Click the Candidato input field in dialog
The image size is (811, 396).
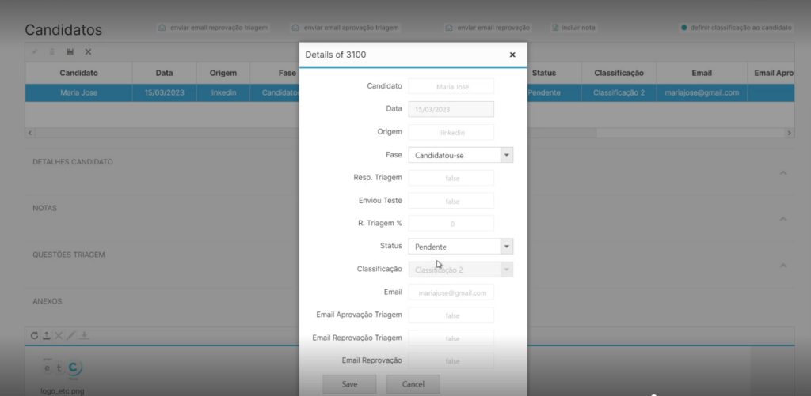point(451,86)
